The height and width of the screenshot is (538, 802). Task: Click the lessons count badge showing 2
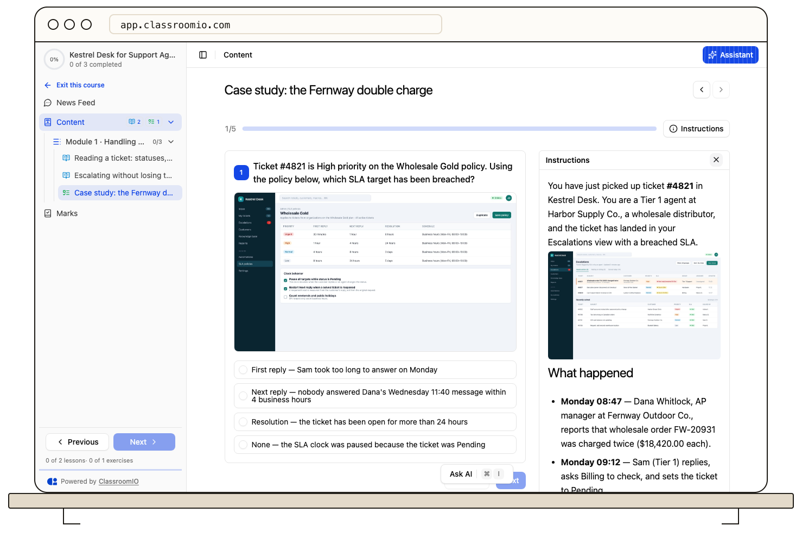click(x=135, y=122)
